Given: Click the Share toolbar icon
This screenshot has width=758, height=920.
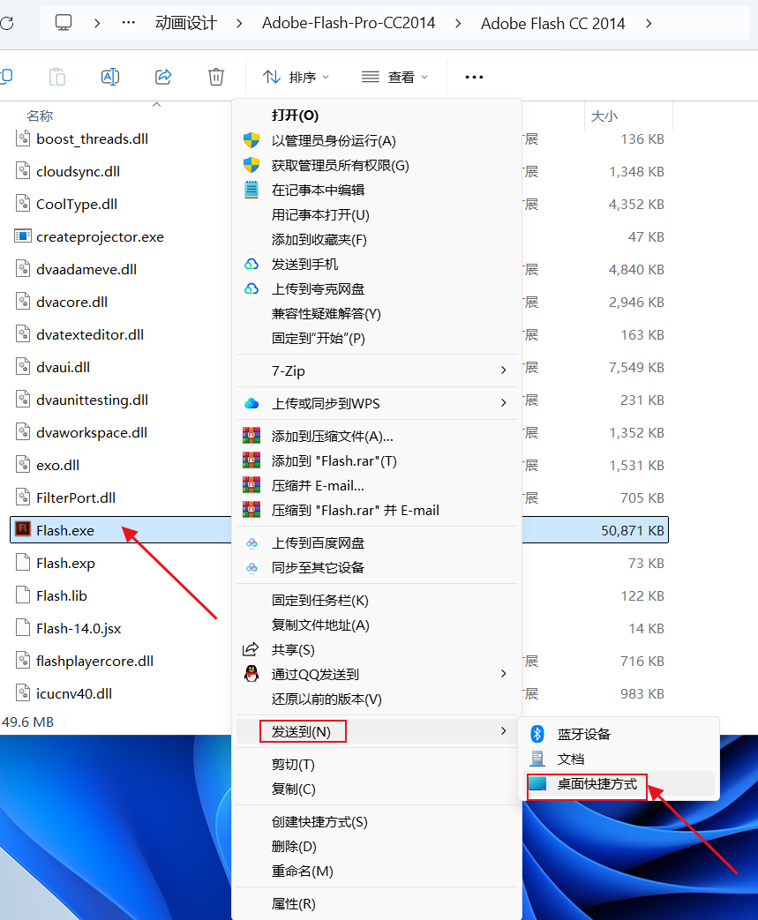Looking at the screenshot, I should pos(162,77).
